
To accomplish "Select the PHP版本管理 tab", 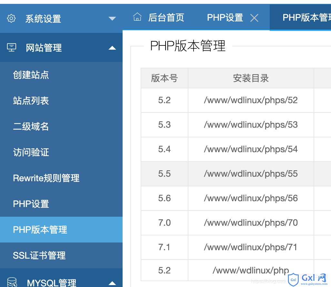I will click(300, 17).
